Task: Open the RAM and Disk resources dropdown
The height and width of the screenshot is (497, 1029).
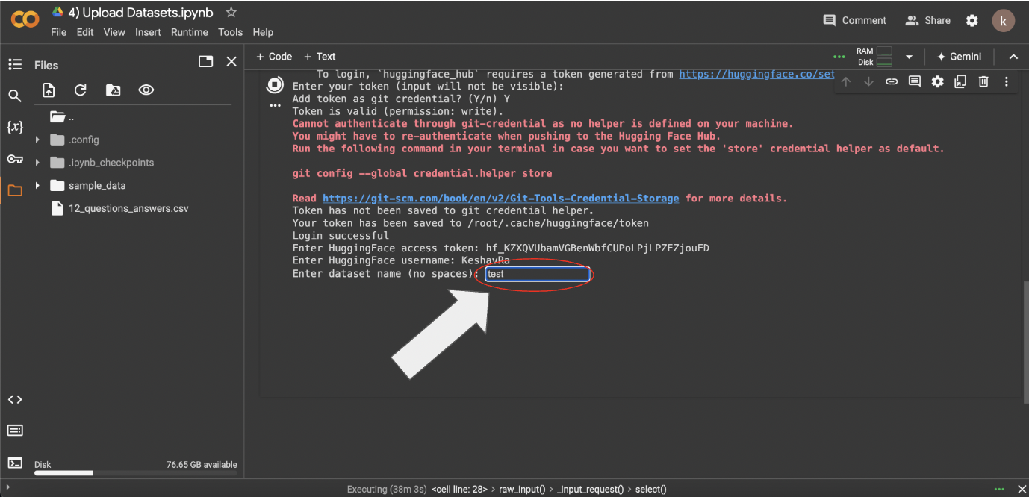Action: (908, 57)
